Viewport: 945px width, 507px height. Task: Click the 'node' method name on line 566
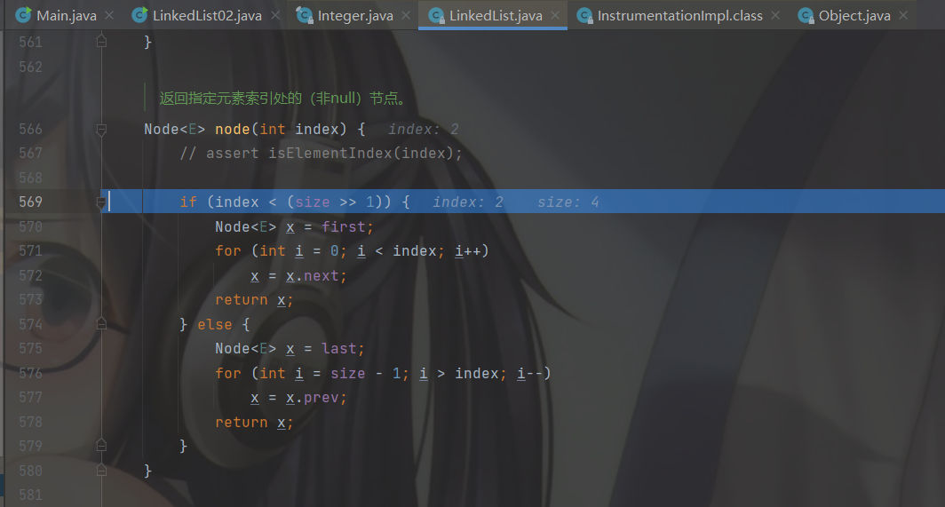[232, 129]
